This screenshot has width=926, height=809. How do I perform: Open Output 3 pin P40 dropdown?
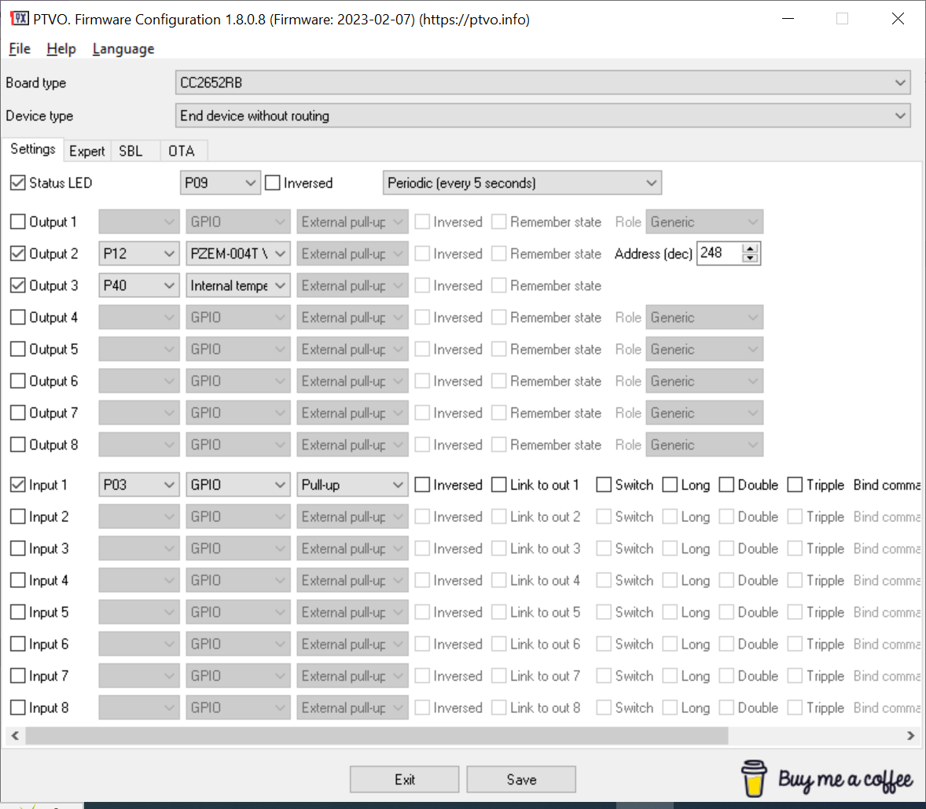139,286
